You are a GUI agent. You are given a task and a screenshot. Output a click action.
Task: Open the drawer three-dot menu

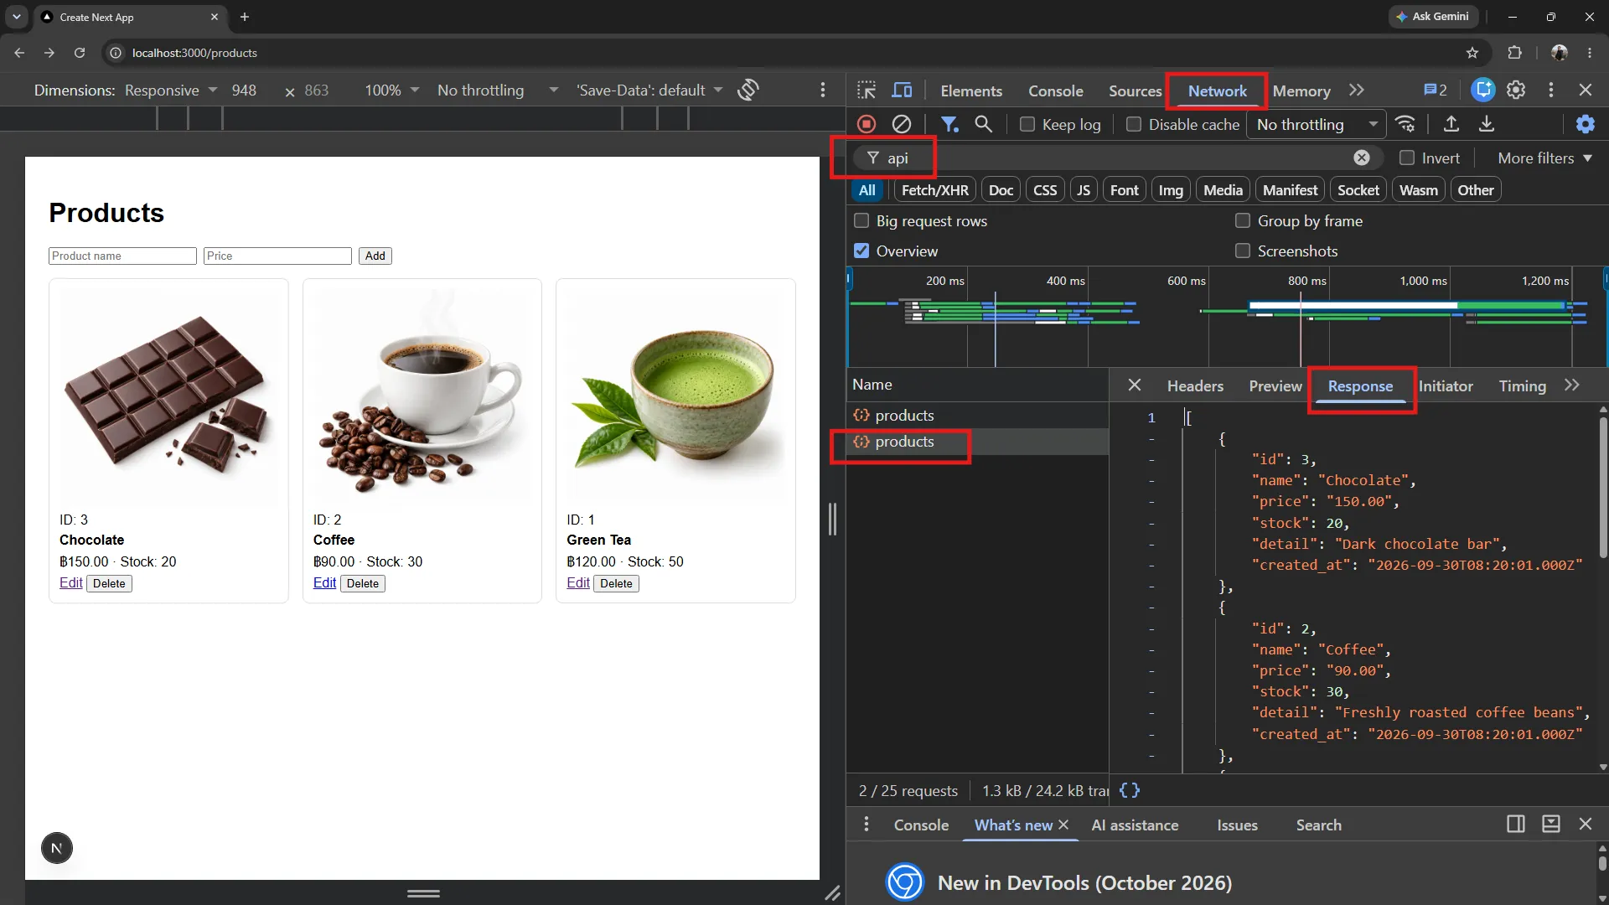pos(867,825)
